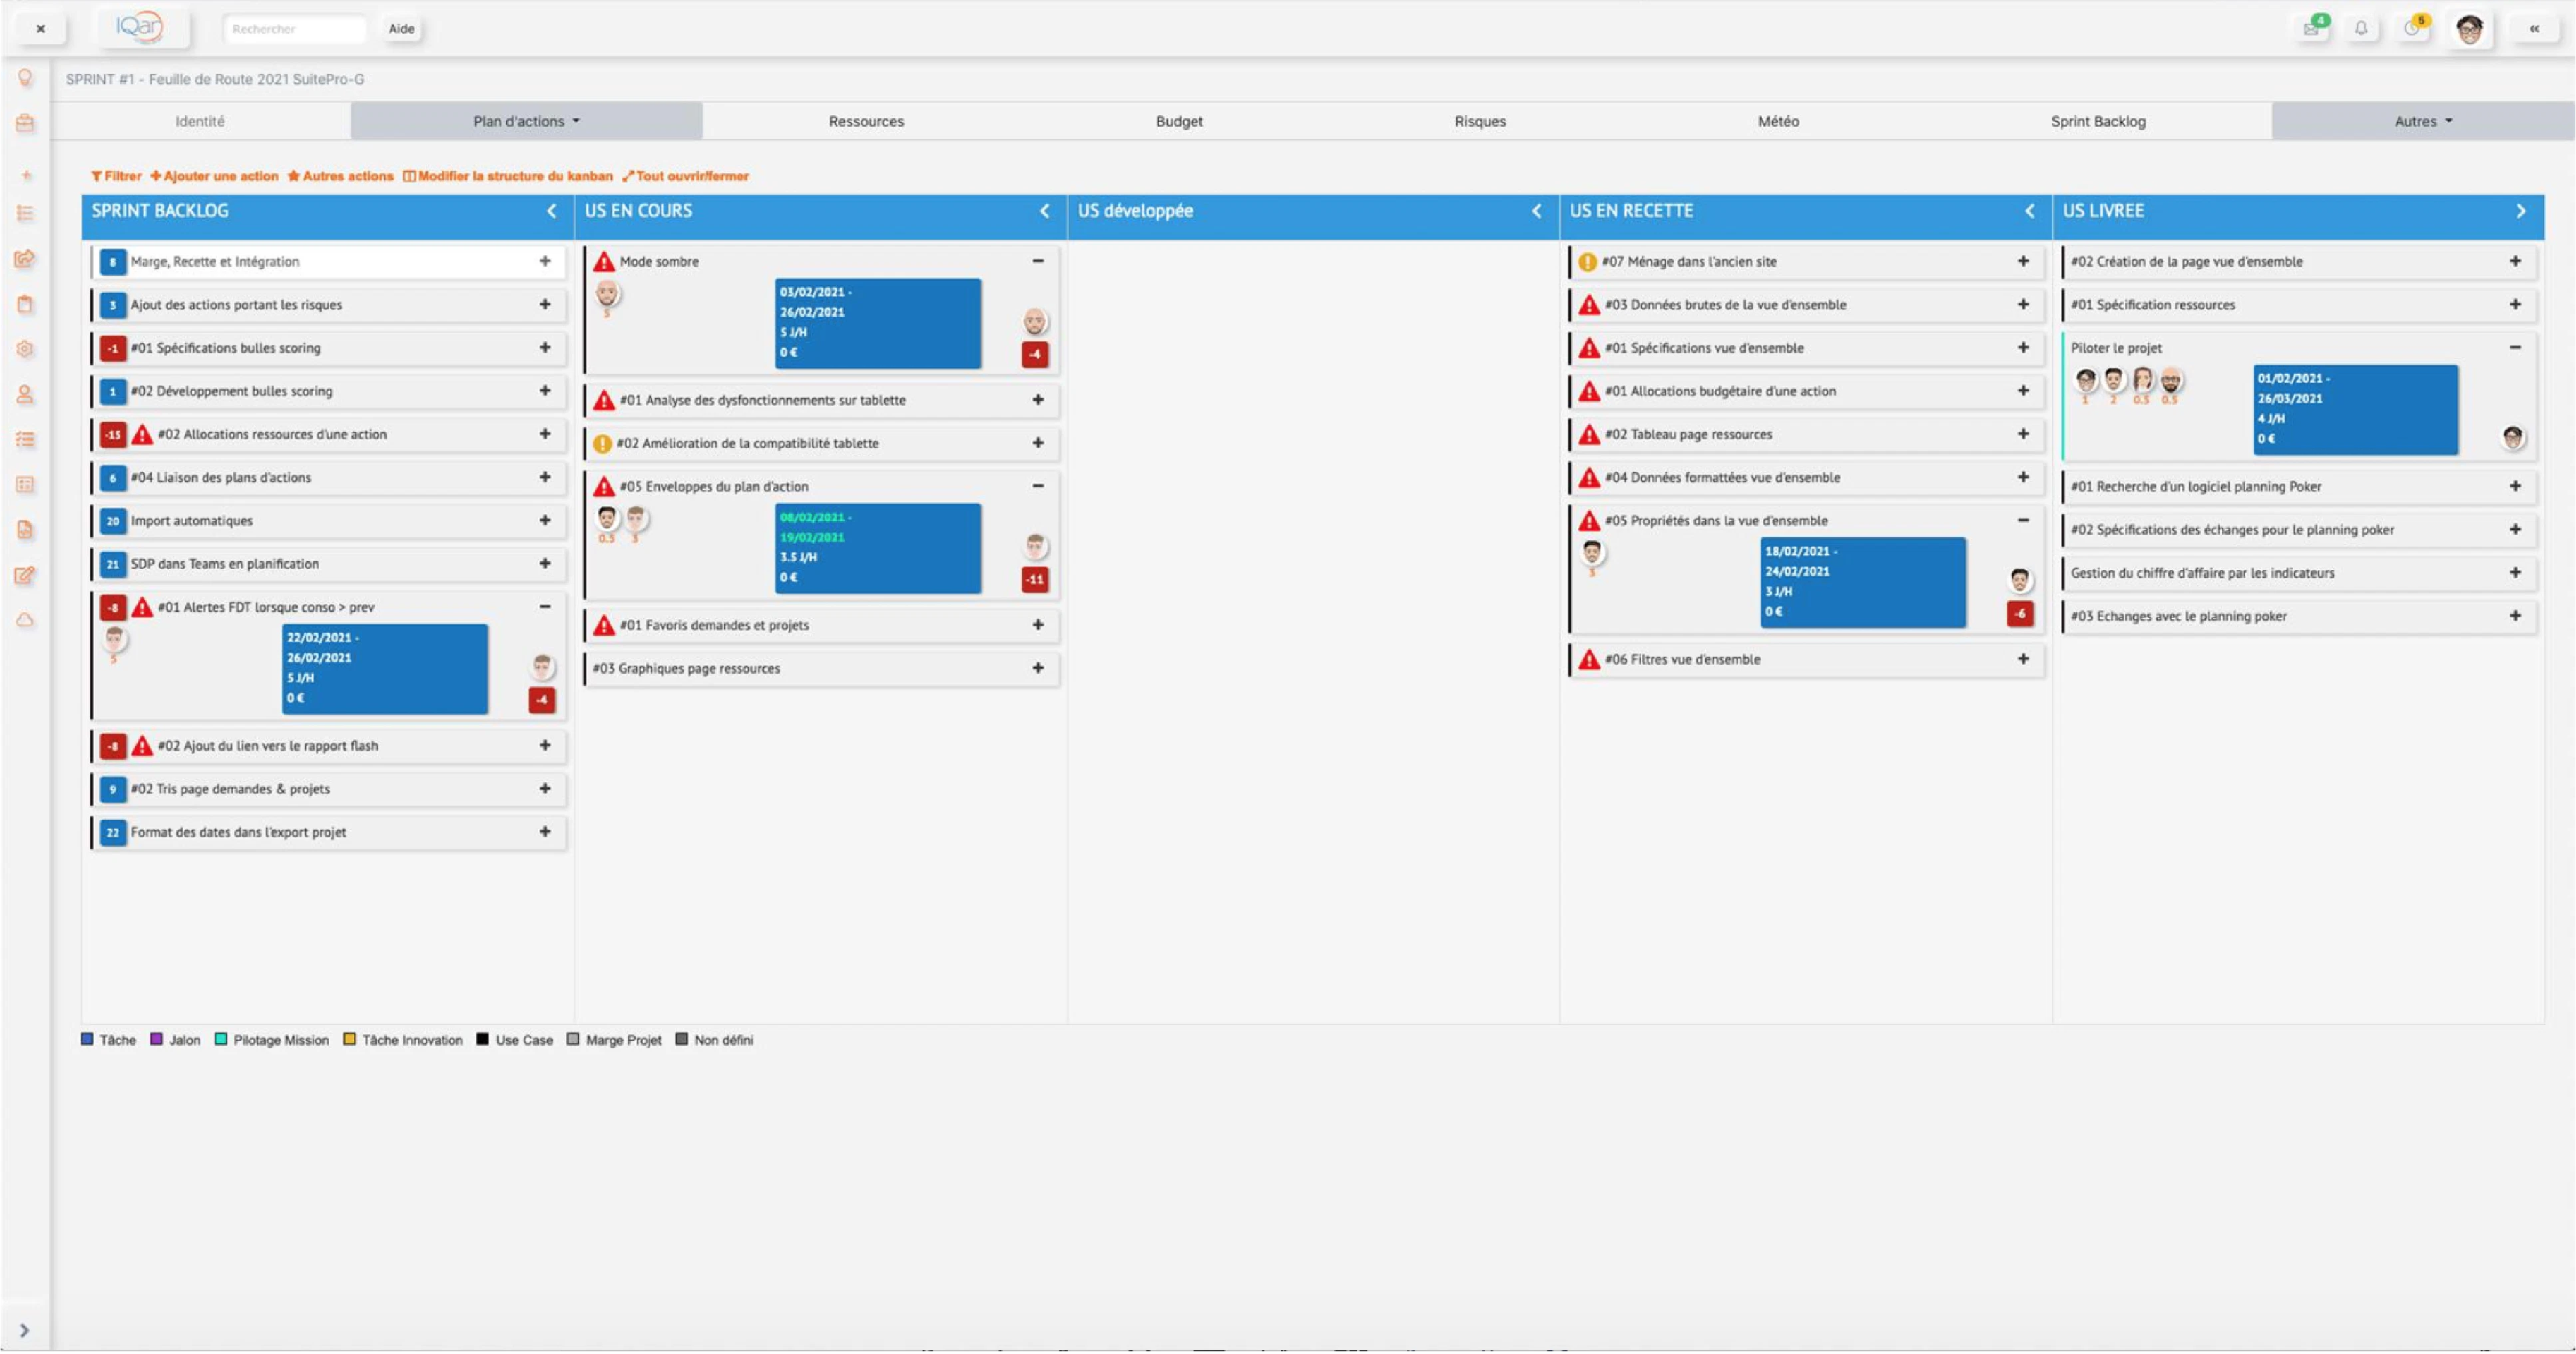This screenshot has width=2576, height=1354.
Task: Click Ajouter une action link
Action: click(214, 176)
